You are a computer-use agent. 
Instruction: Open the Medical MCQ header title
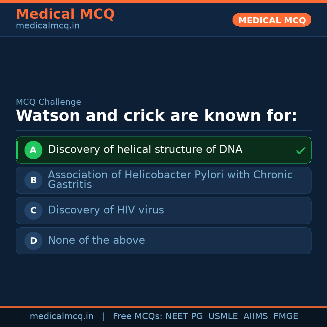(65, 14)
